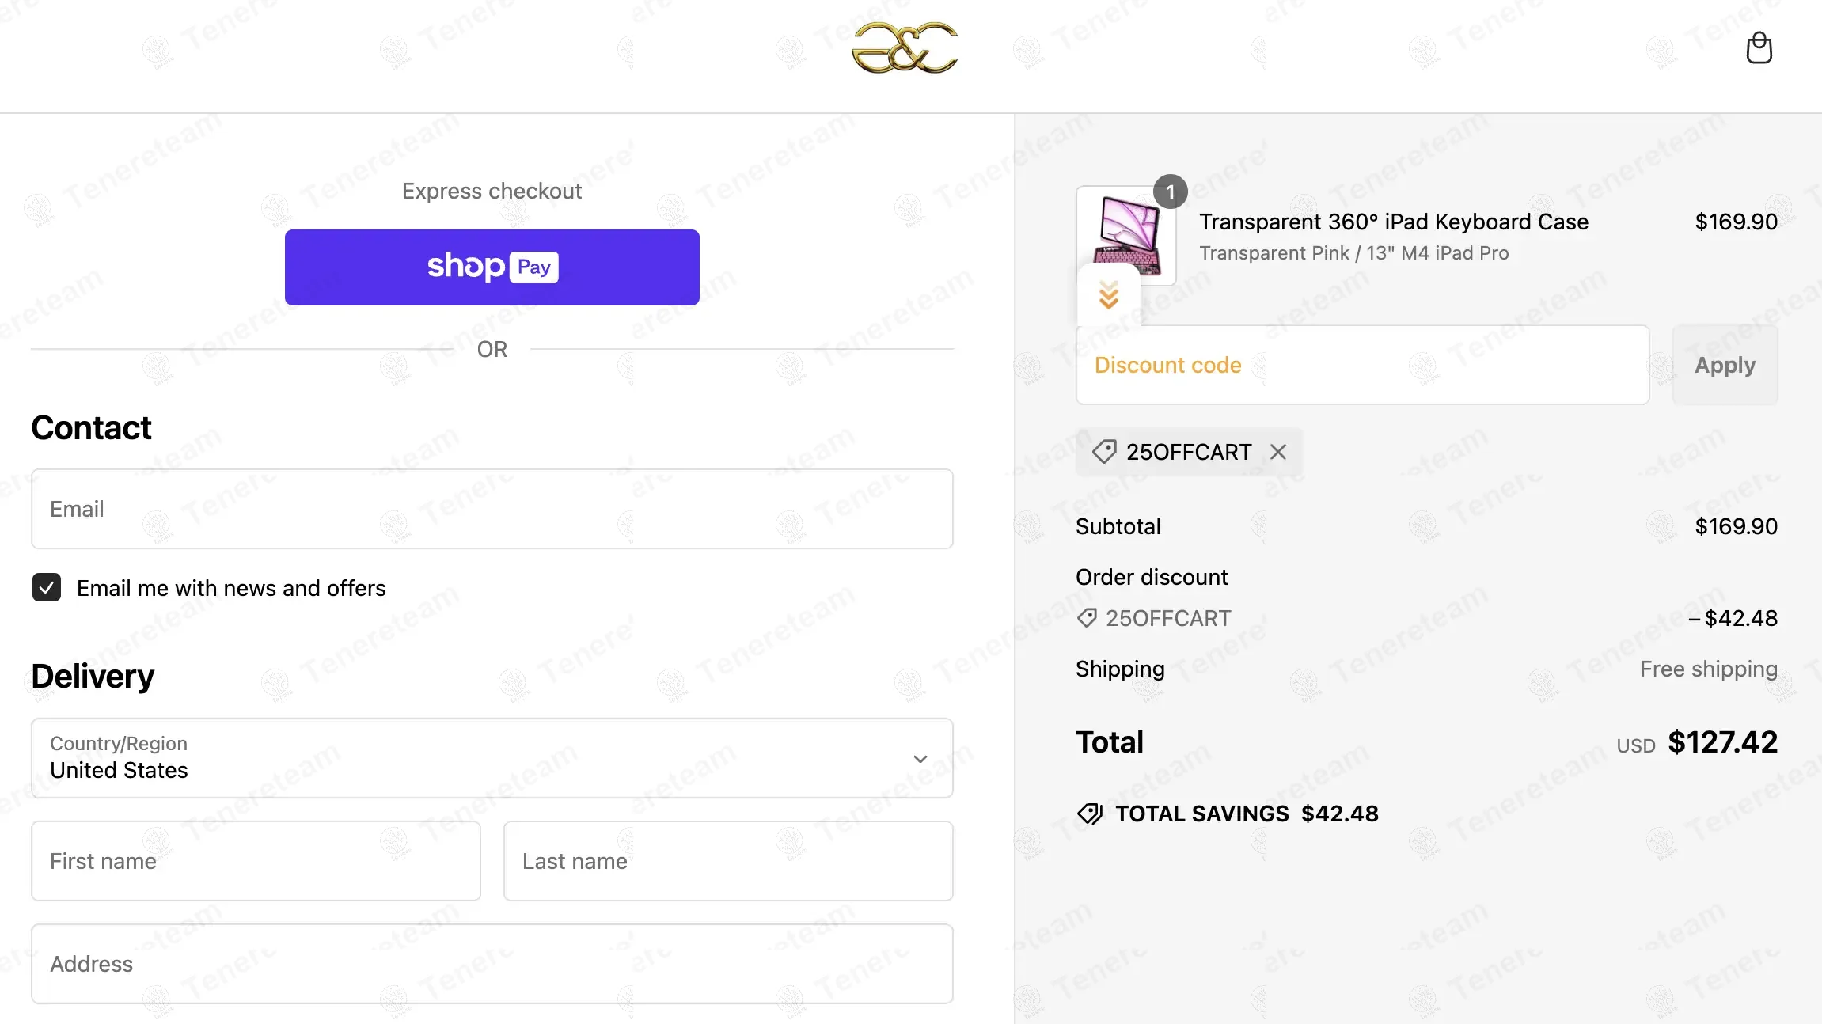Click into the Discount code field

point(1361,365)
